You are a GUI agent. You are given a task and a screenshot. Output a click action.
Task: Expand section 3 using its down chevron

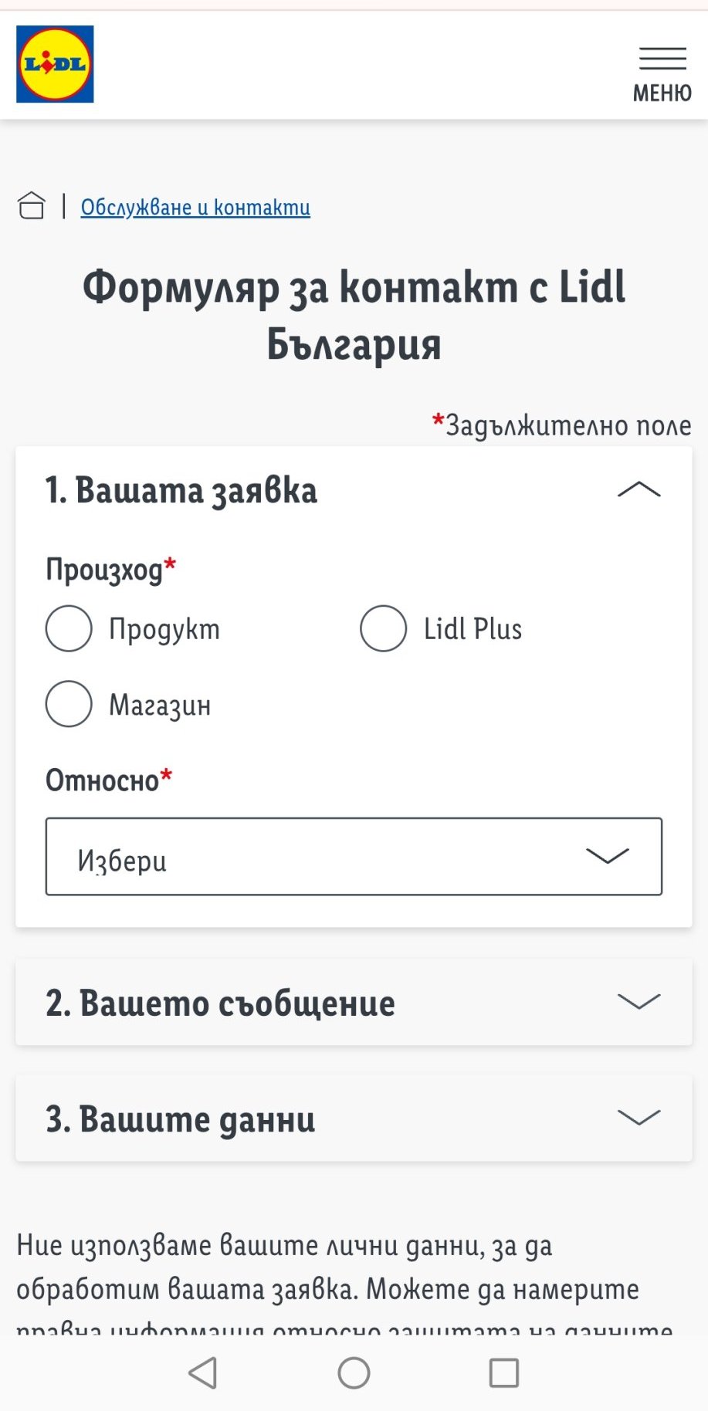[639, 1118]
